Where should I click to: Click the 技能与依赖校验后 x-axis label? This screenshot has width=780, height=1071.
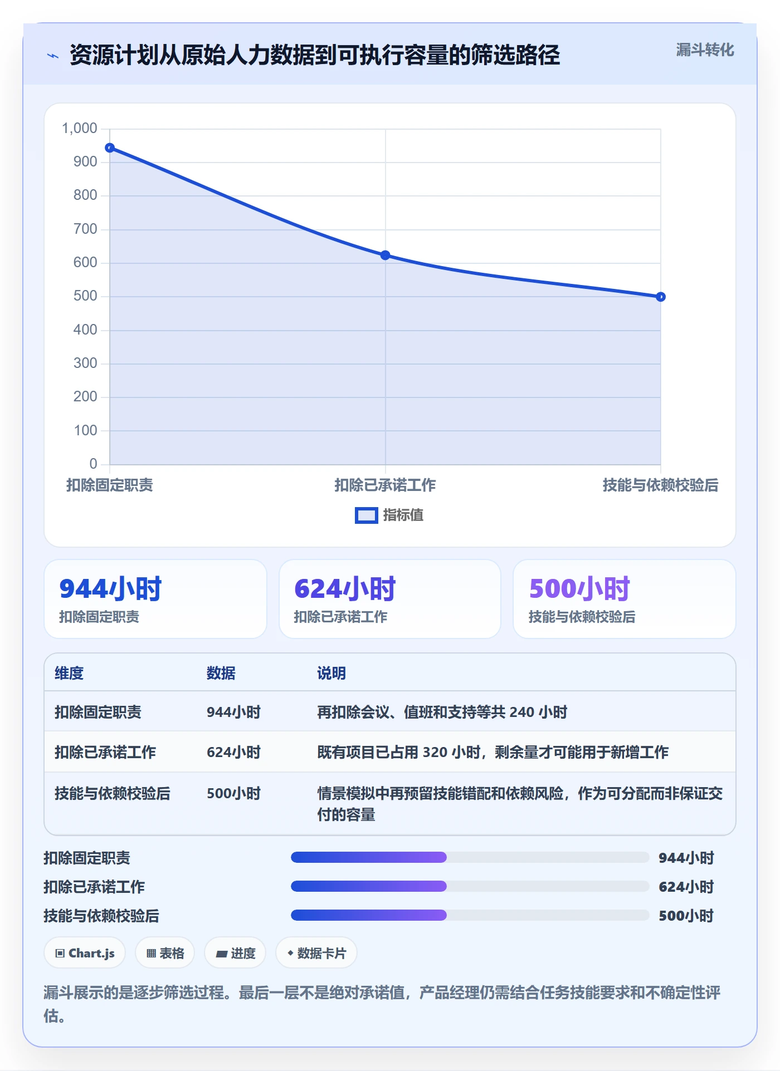pos(660,485)
